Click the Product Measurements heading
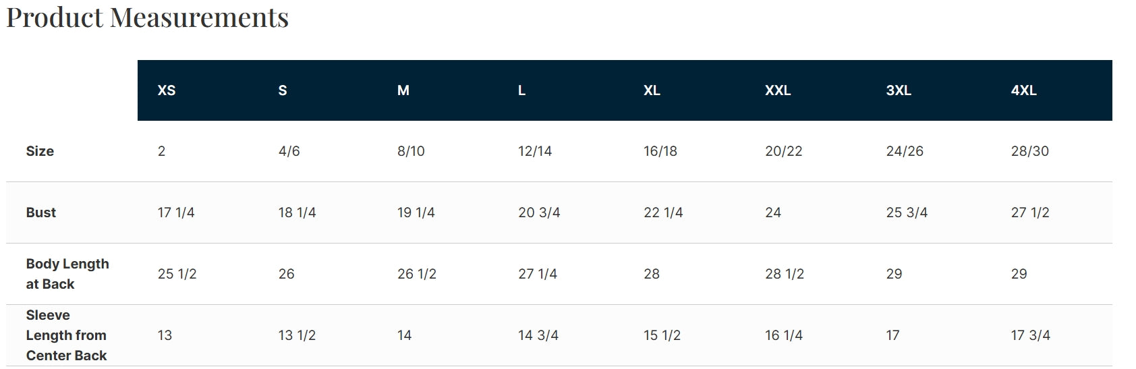This screenshot has height=369, width=1136. [x=148, y=18]
